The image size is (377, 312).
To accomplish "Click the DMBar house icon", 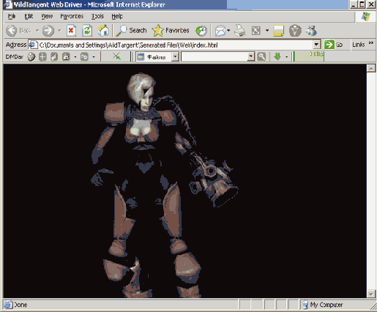I will click(x=66, y=57).
